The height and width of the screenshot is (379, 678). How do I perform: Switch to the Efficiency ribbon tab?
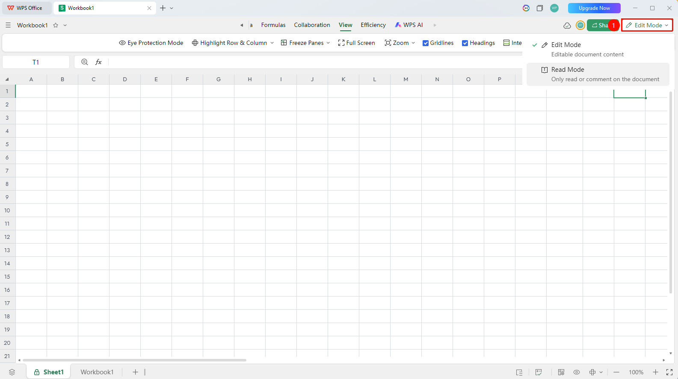373,25
